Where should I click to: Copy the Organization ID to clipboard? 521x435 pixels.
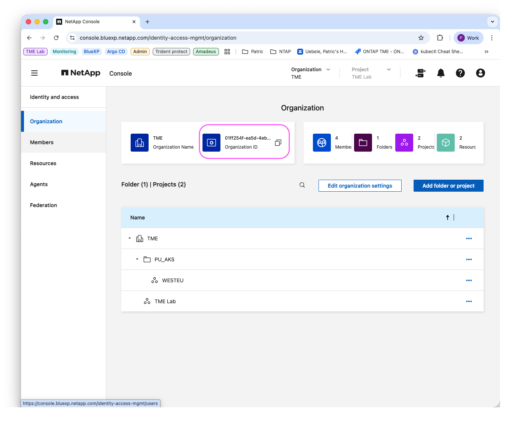pos(278,143)
